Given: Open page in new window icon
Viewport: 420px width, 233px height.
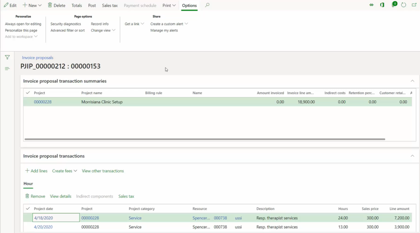Looking at the screenshot, I should click(x=414, y=5).
